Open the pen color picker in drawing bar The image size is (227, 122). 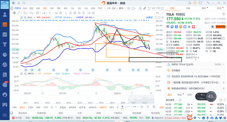pyautogui.click(x=123, y=107)
